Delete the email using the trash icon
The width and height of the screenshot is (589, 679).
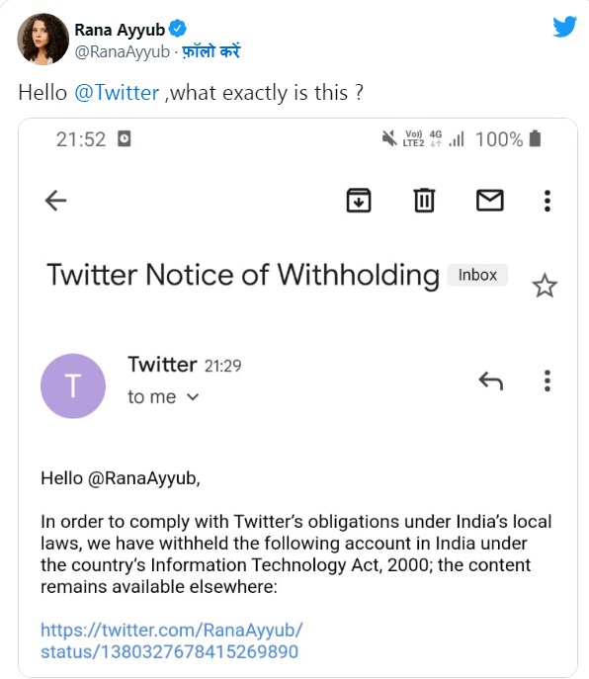click(x=424, y=201)
